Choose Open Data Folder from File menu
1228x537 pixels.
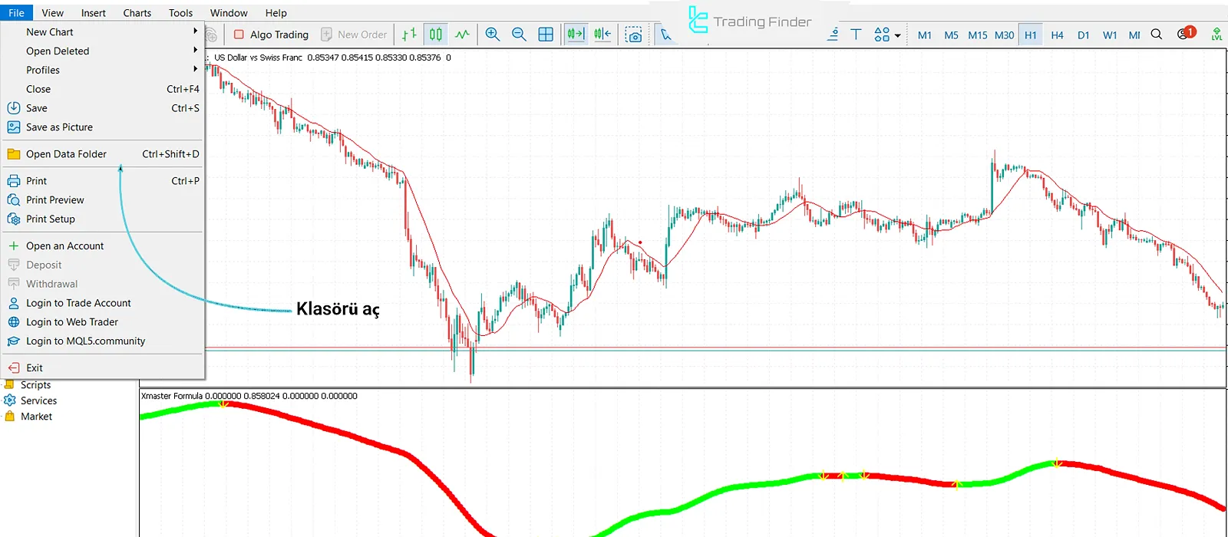point(67,154)
